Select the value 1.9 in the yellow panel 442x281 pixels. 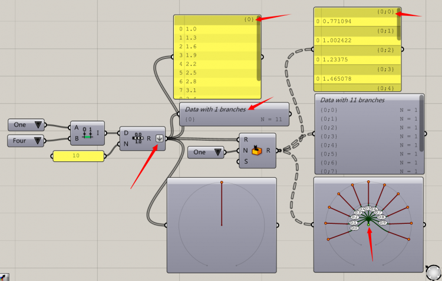pos(191,55)
